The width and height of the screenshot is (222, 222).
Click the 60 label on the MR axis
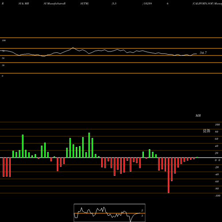pos(217,139)
